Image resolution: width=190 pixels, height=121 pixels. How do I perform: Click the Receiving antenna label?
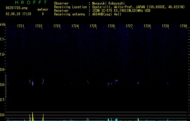tap(69, 14)
